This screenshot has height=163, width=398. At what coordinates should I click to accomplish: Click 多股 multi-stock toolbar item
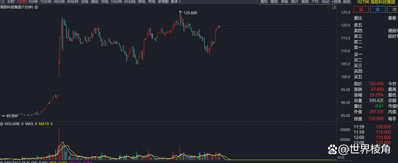[x=285, y=2]
